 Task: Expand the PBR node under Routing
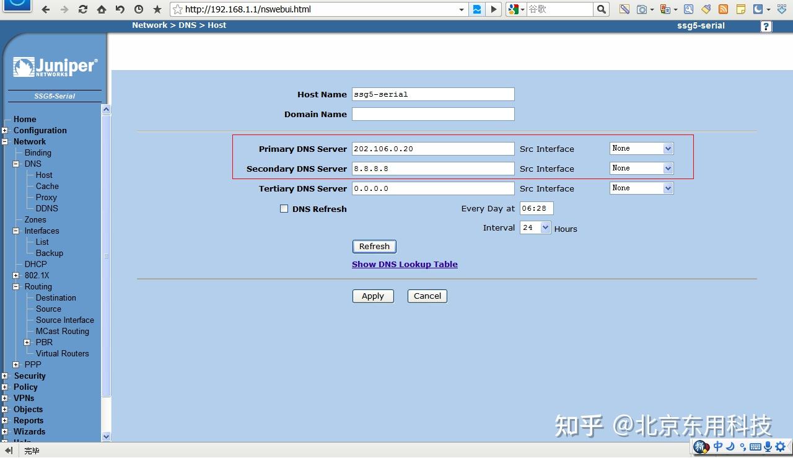[27, 342]
